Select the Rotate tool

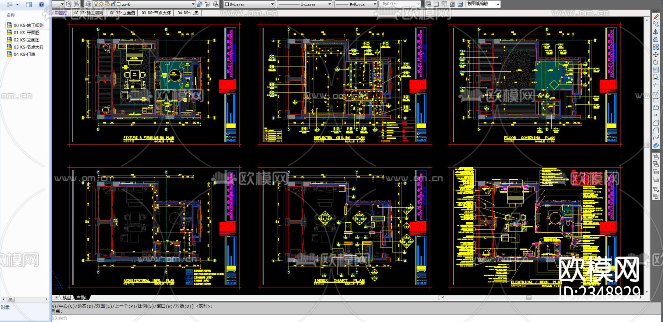pyautogui.click(x=656, y=62)
